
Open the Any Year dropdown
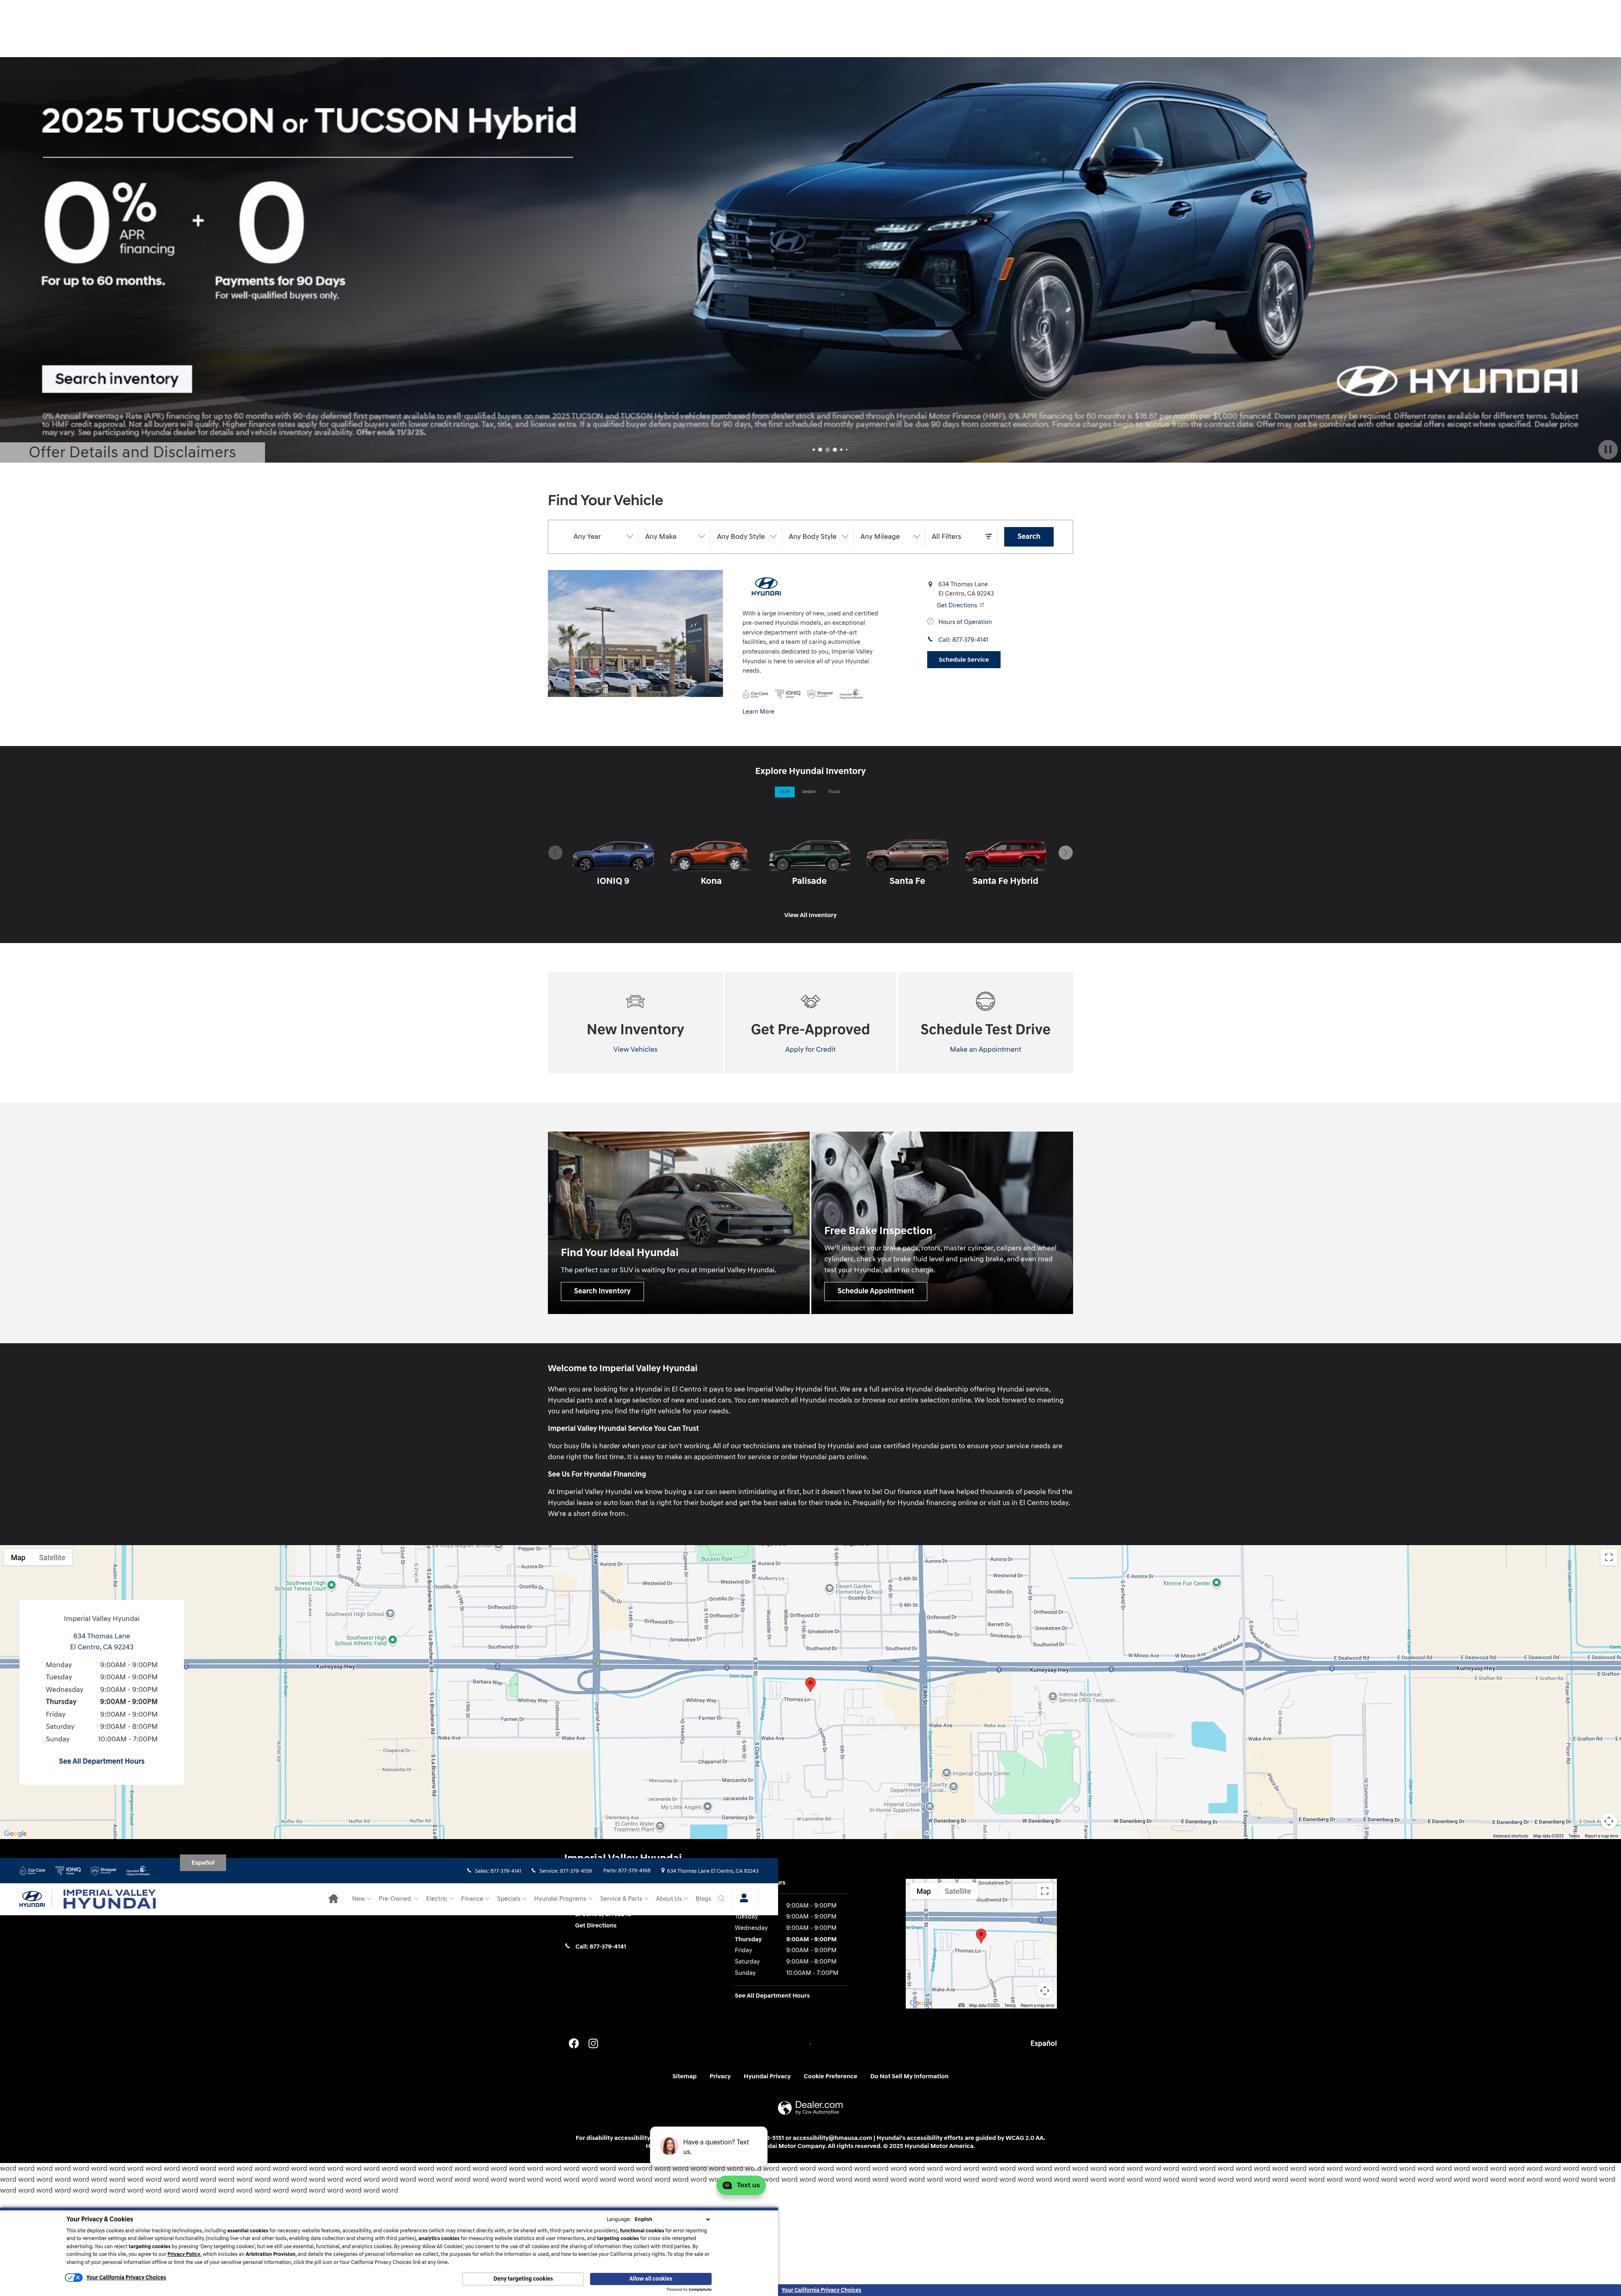[603, 537]
